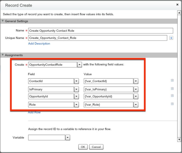
Task: Collapse the Assignments section
Action: (3, 55)
